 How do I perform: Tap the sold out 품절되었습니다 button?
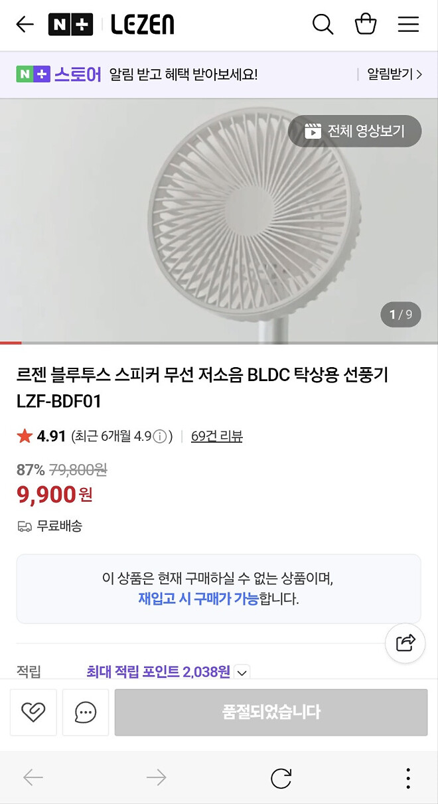point(271,712)
